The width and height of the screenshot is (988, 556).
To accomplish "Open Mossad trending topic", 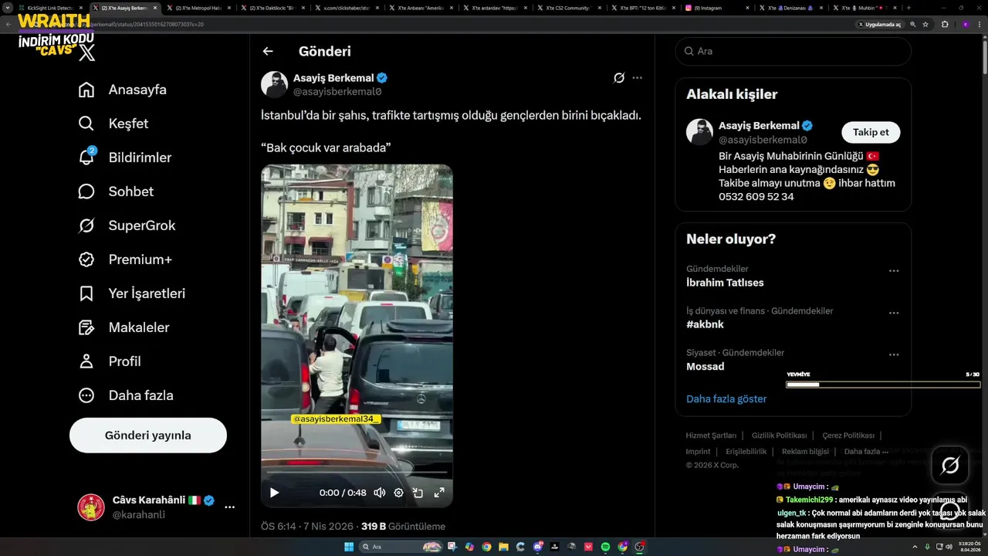I will pos(705,366).
